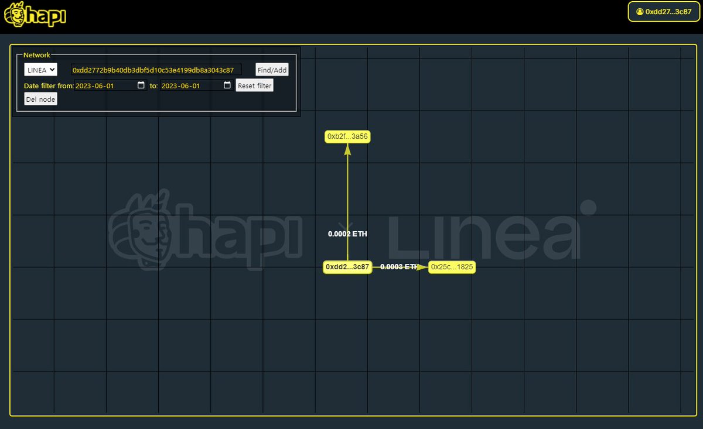Select node 0x25c...1825
The width and height of the screenshot is (703, 429).
click(x=452, y=267)
